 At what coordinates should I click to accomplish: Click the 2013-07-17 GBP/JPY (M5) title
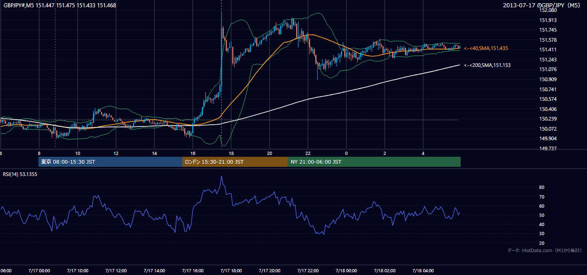point(542,5)
